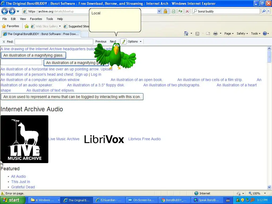Open the Favorites menu
272x204 pixels.
[x=36, y=19]
